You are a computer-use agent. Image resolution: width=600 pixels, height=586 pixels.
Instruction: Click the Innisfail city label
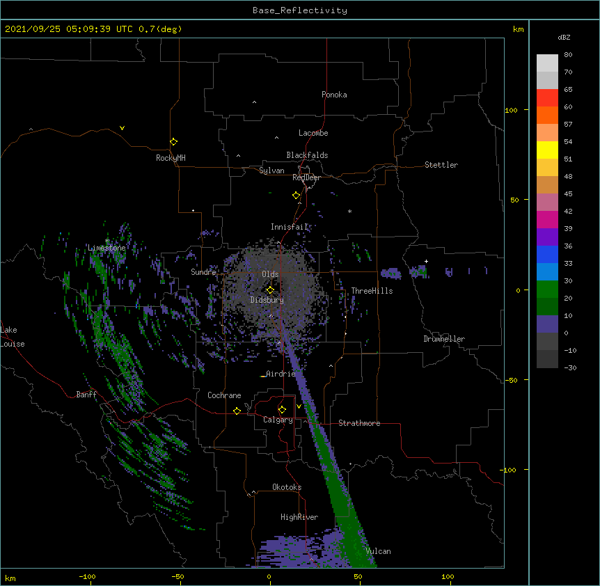pyautogui.click(x=290, y=227)
